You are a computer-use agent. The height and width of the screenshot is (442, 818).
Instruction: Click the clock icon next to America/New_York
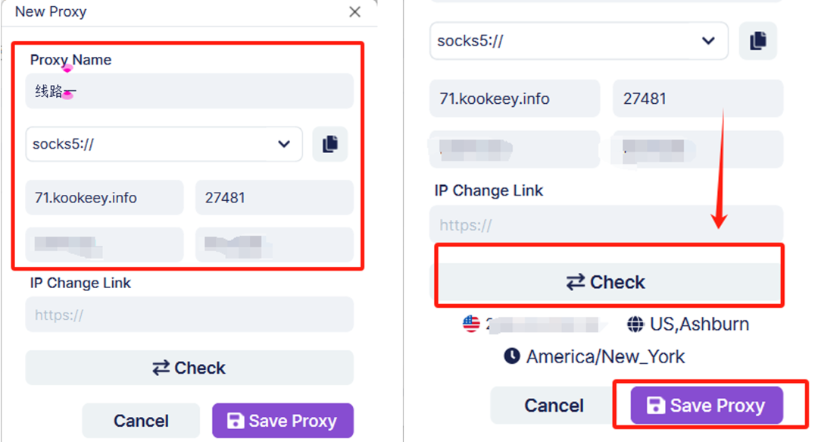[512, 356]
